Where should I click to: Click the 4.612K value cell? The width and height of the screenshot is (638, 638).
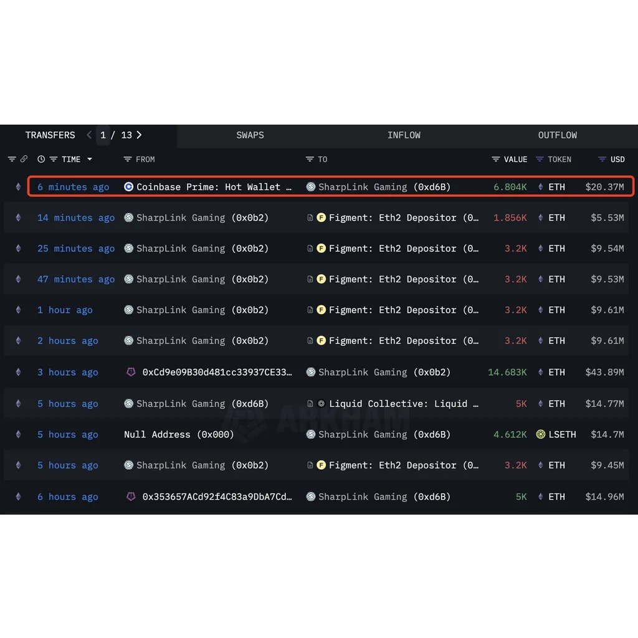point(510,434)
